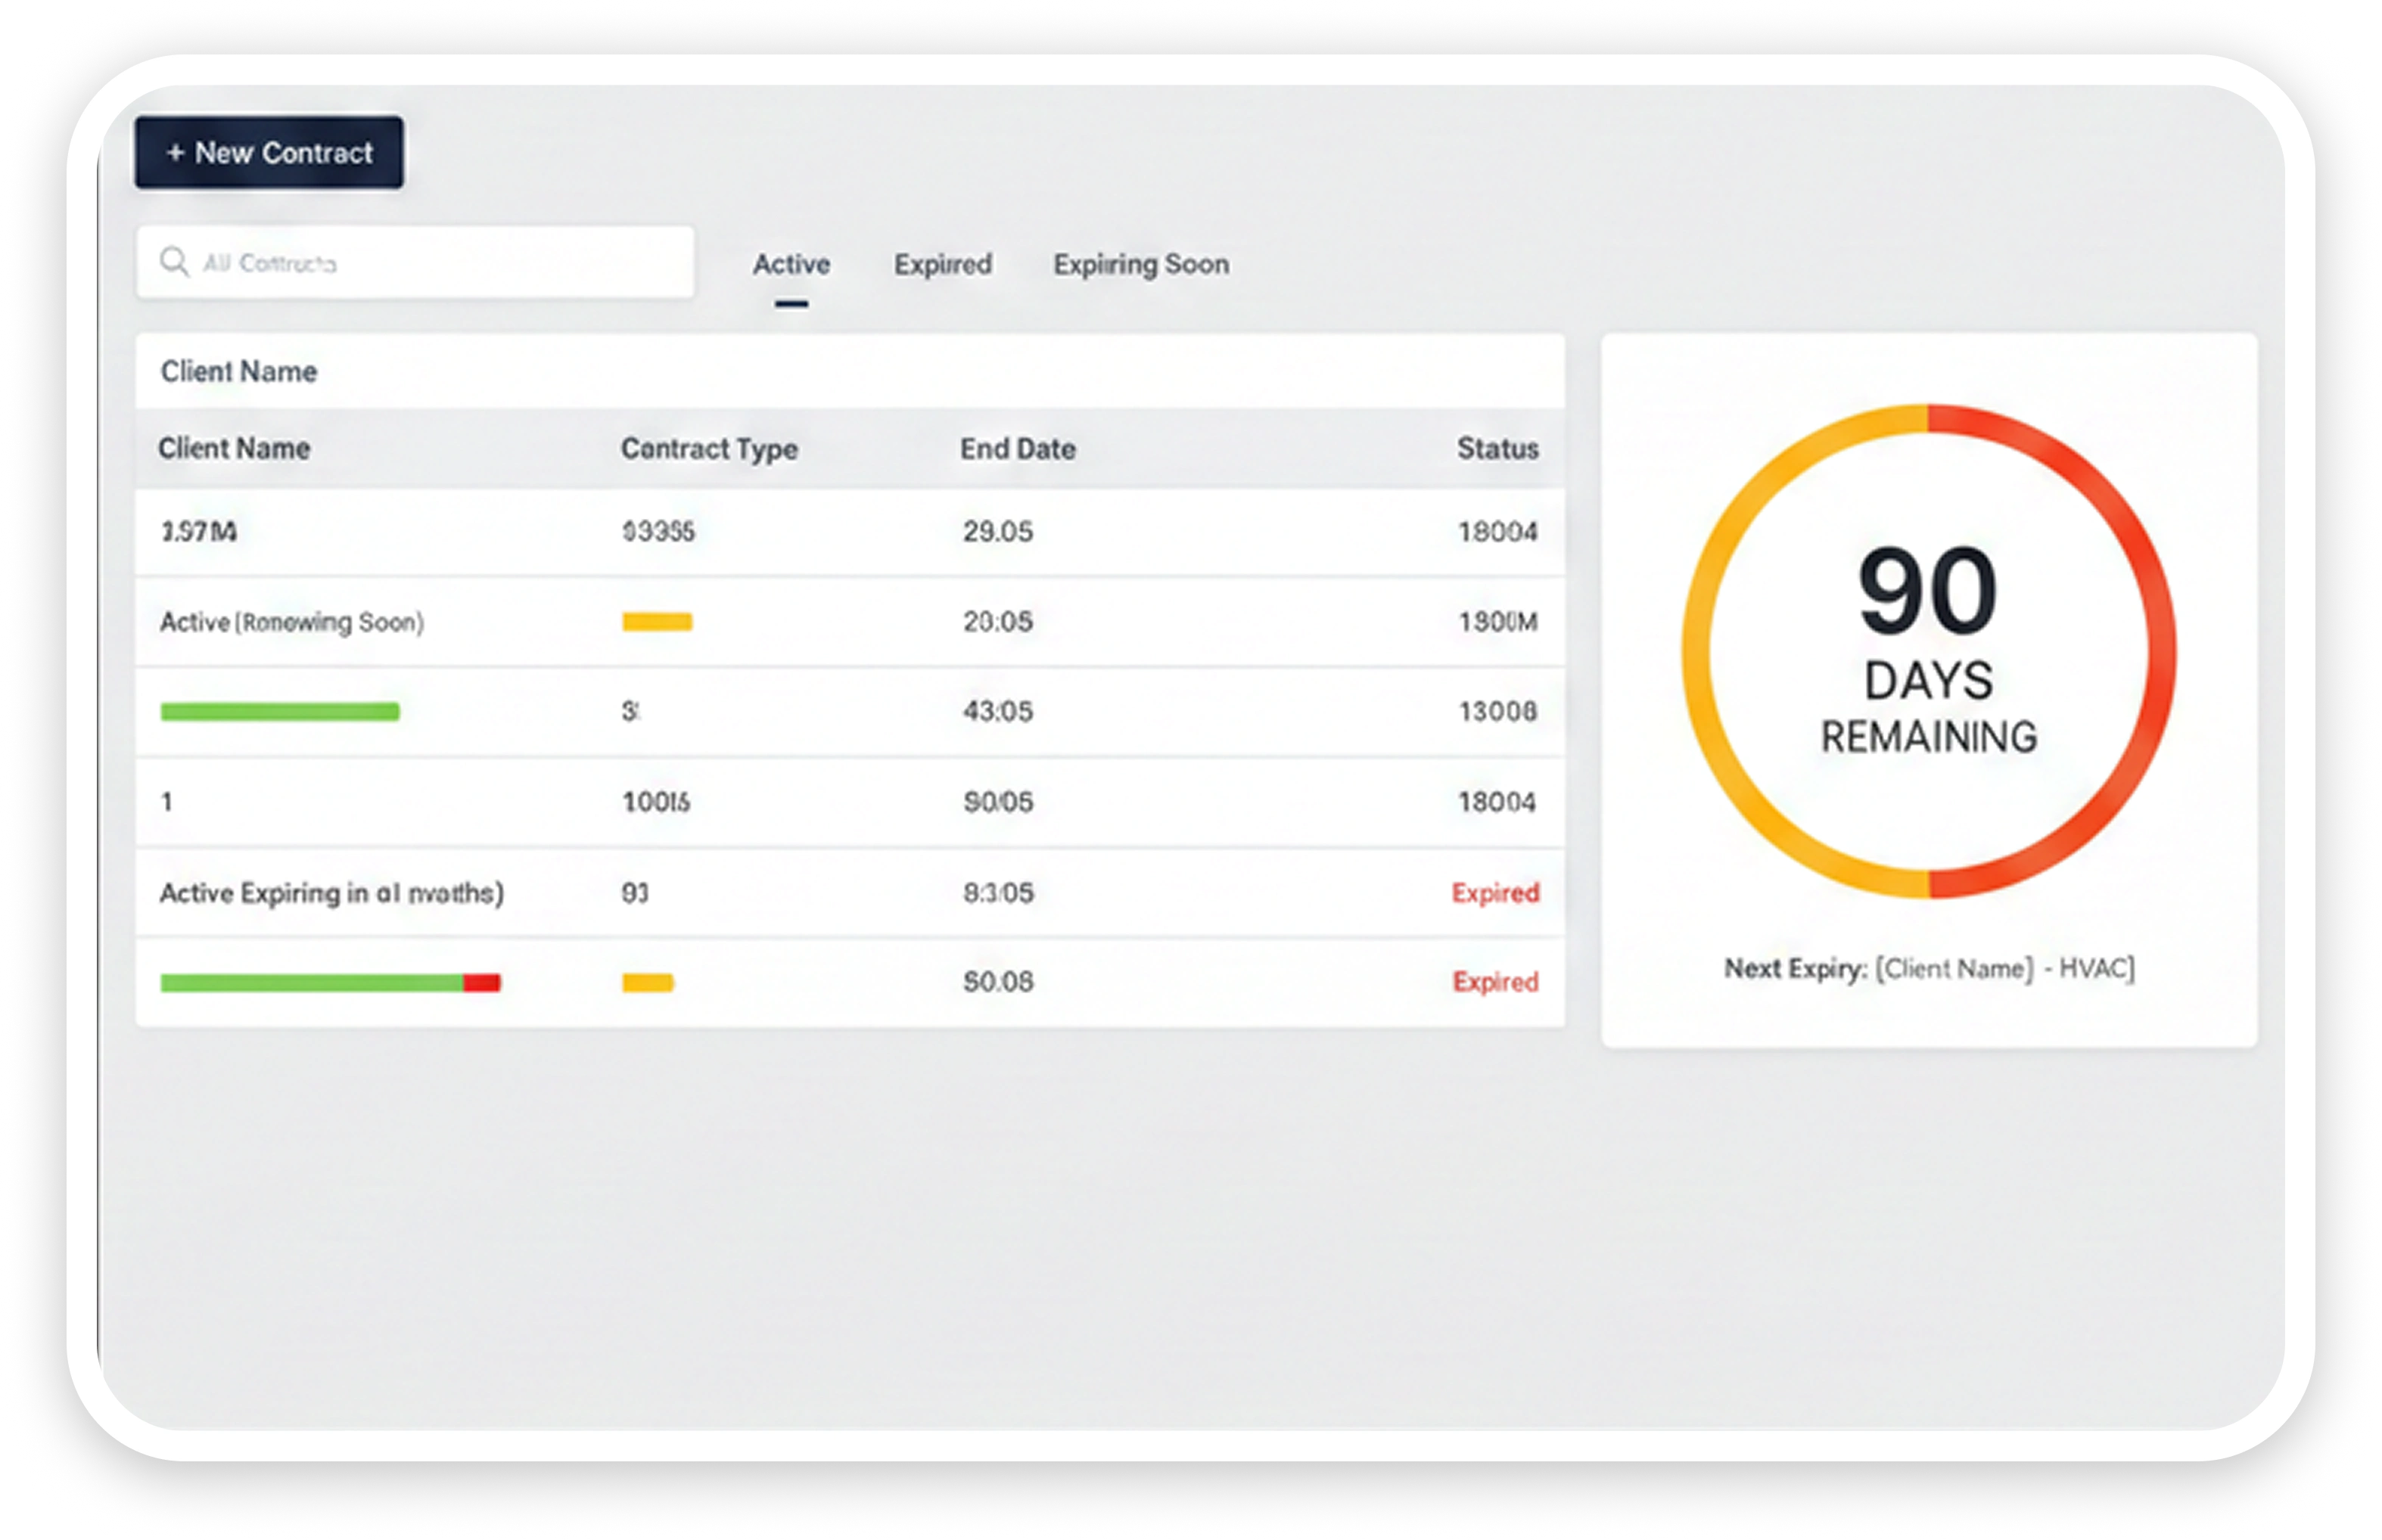
Task: Sort by Status column header
Action: (x=1497, y=448)
